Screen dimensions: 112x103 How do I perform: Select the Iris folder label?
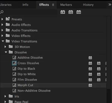[x=17, y=96]
